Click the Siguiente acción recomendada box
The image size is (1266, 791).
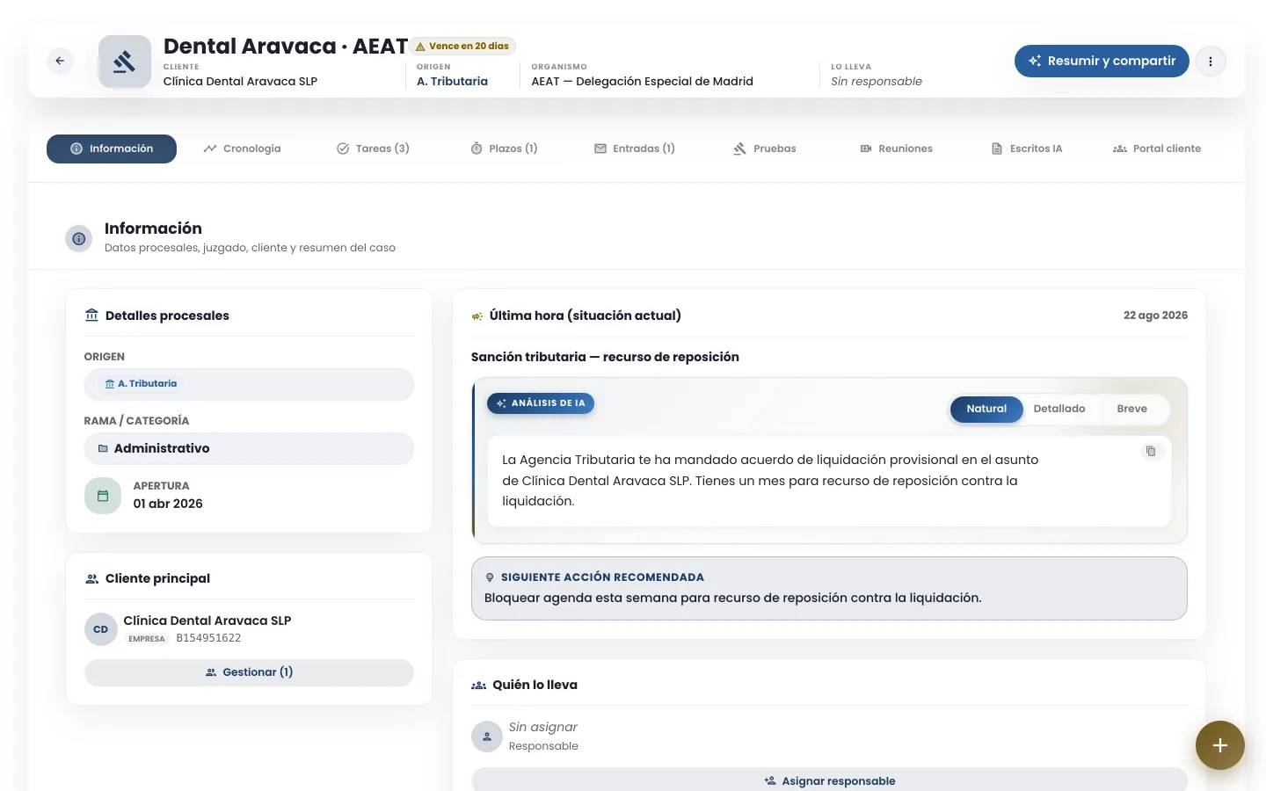coord(829,588)
